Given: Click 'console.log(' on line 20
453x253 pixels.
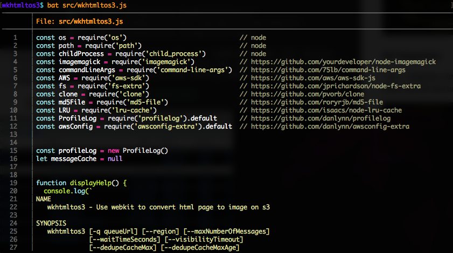Looking at the screenshot, I should (66, 191).
